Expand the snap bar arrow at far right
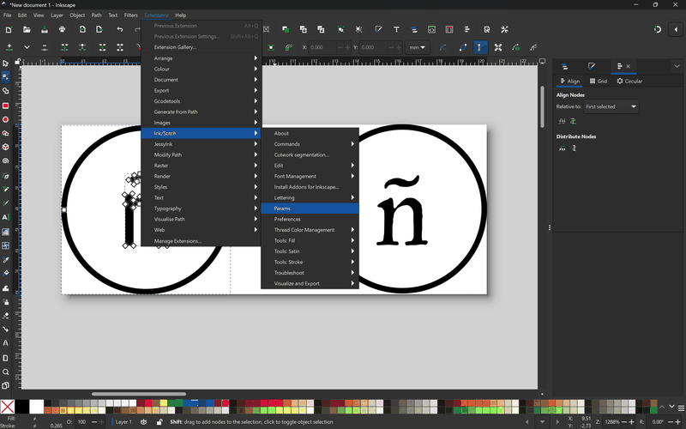The height and width of the screenshot is (429, 686). coord(676,29)
